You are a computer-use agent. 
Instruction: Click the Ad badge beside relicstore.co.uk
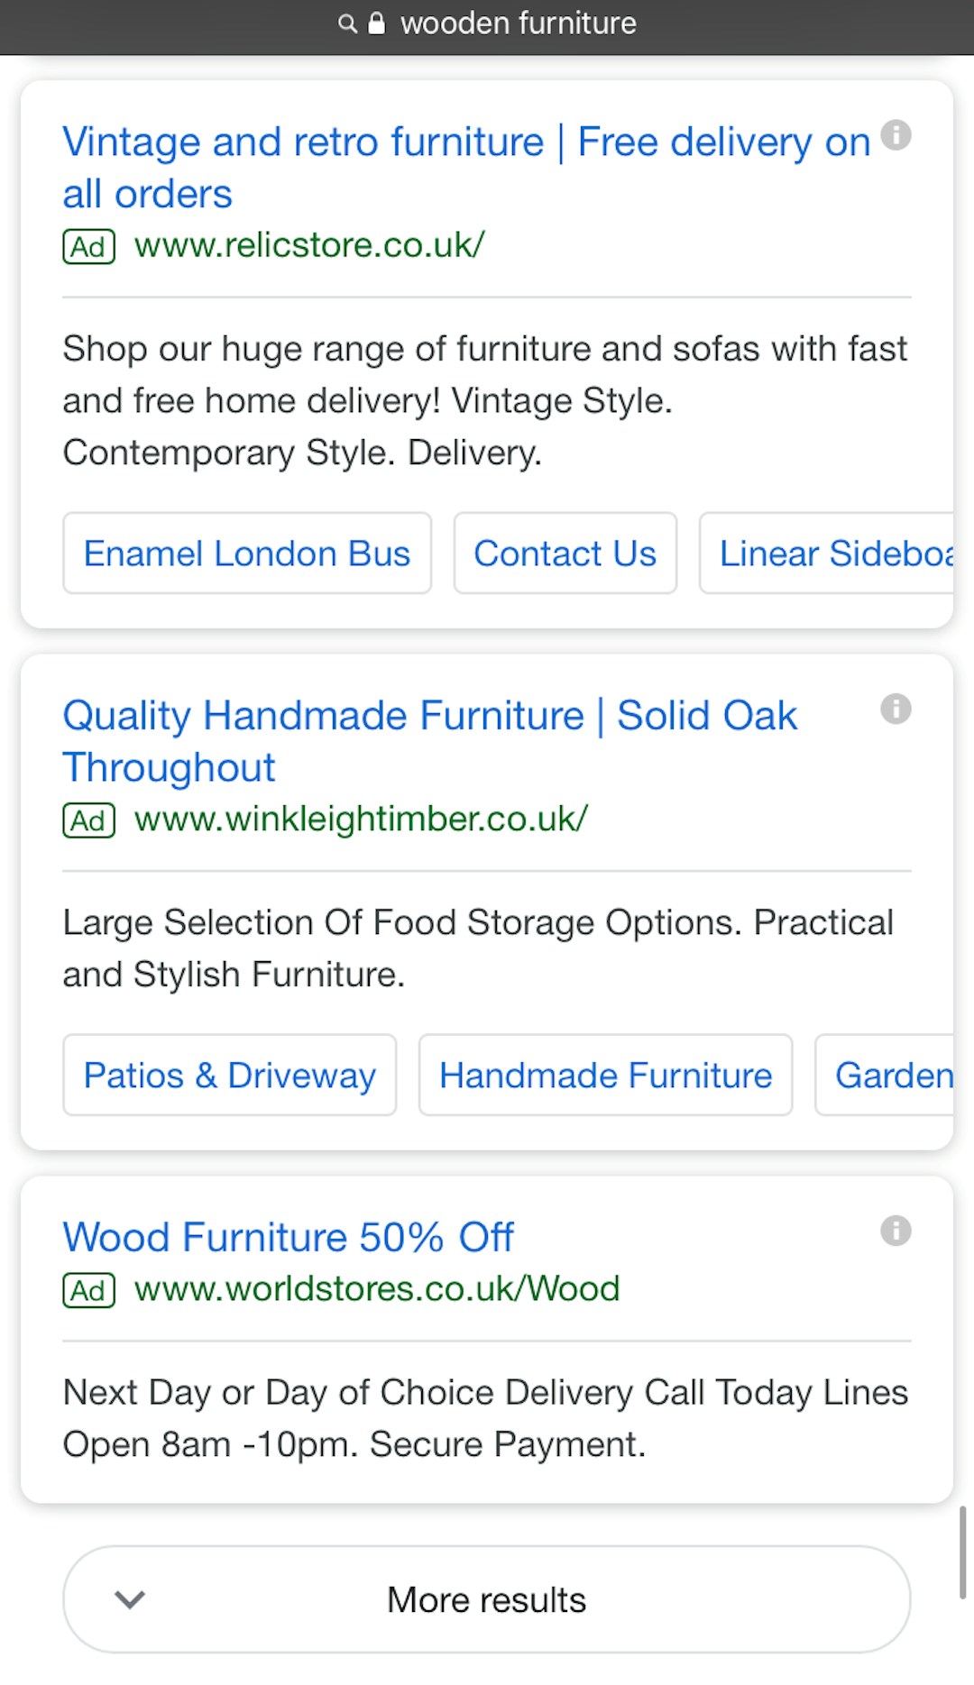point(88,246)
